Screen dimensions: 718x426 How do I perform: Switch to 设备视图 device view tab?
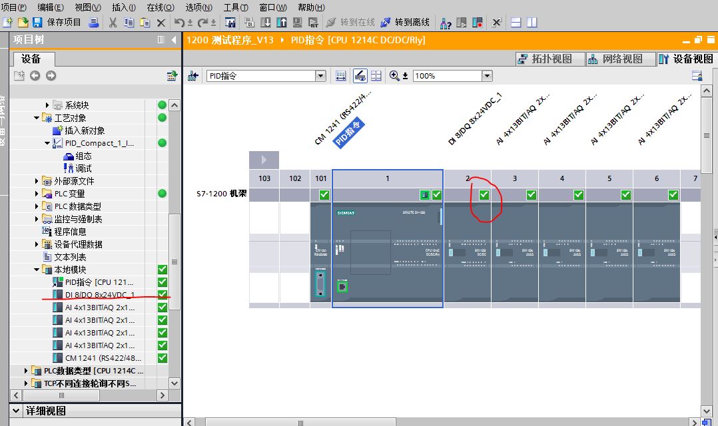pyautogui.click(x=687, y=59)
